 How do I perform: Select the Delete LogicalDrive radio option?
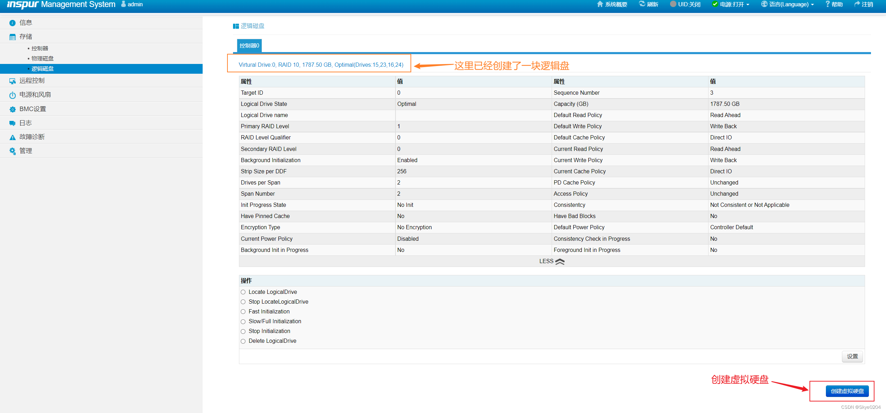coord(243,341)
